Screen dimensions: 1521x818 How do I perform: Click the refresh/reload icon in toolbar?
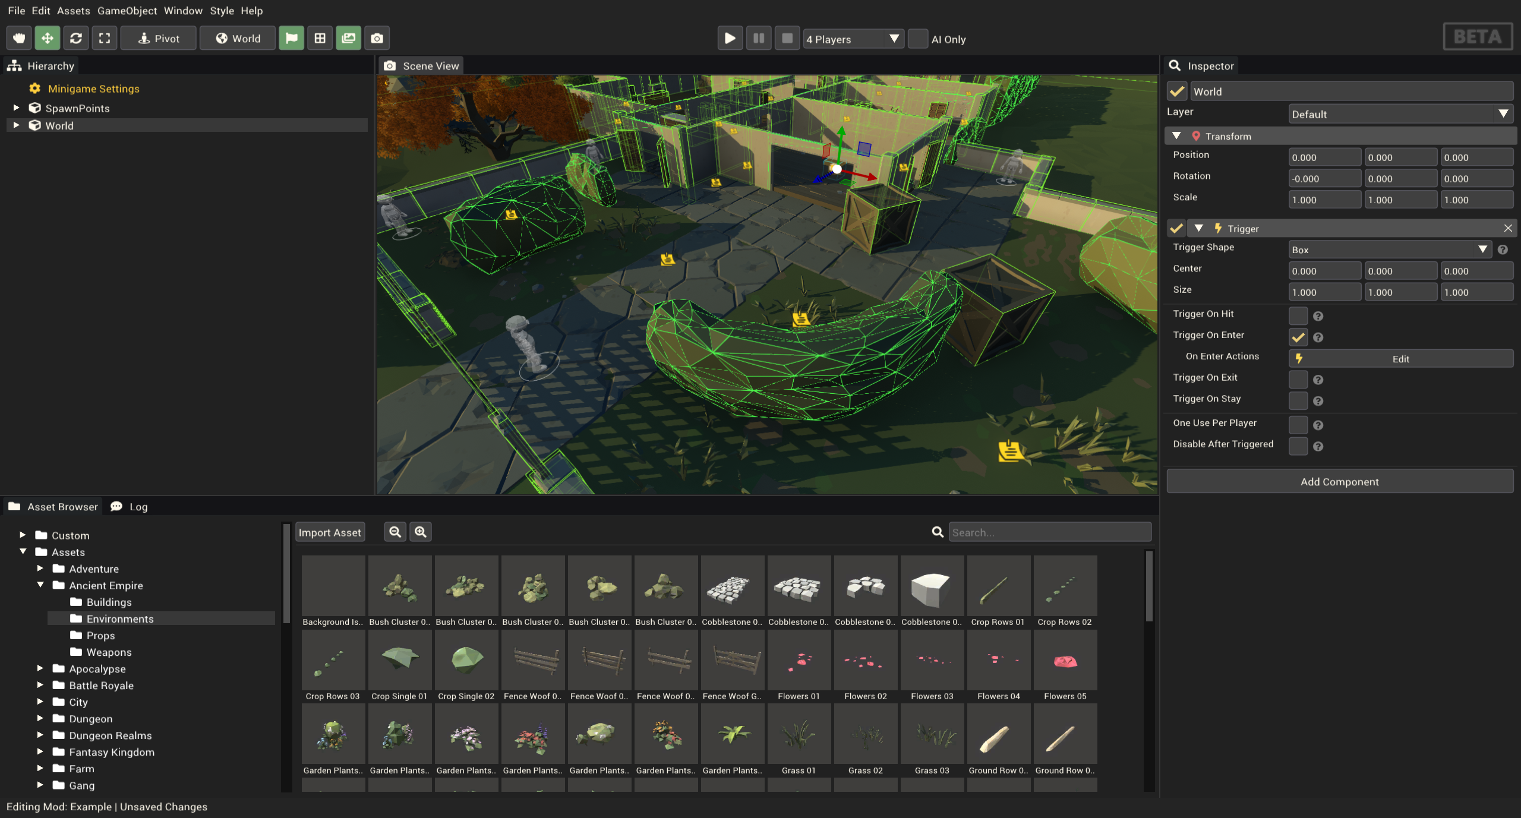click(x=75, y=38)
